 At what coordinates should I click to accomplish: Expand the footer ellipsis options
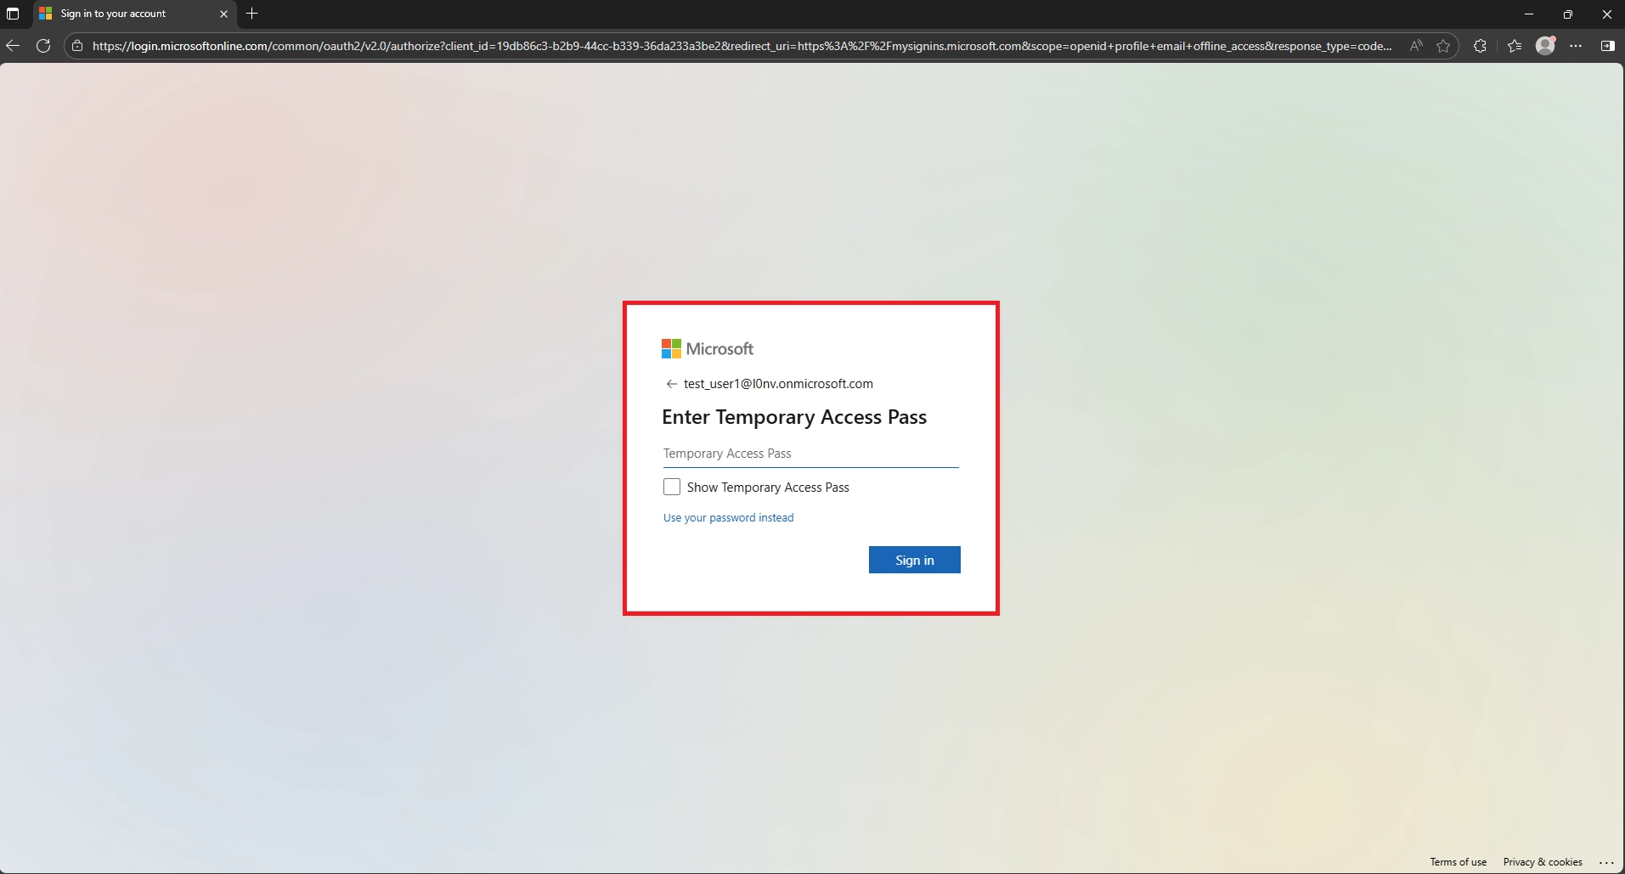click(1605, 862)
